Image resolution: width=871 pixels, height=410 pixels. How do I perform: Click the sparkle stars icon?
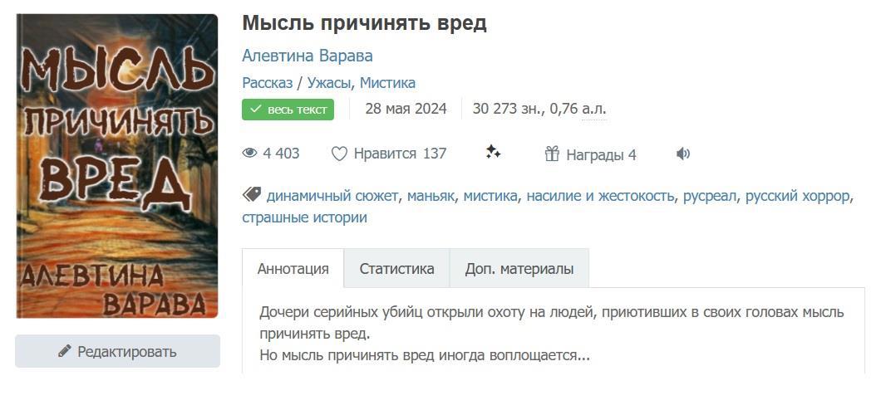[493, 152]
